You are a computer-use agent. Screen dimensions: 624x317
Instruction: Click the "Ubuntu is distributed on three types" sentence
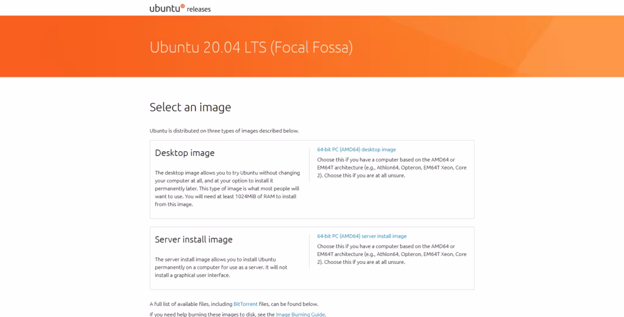click(x=224, y=130)
